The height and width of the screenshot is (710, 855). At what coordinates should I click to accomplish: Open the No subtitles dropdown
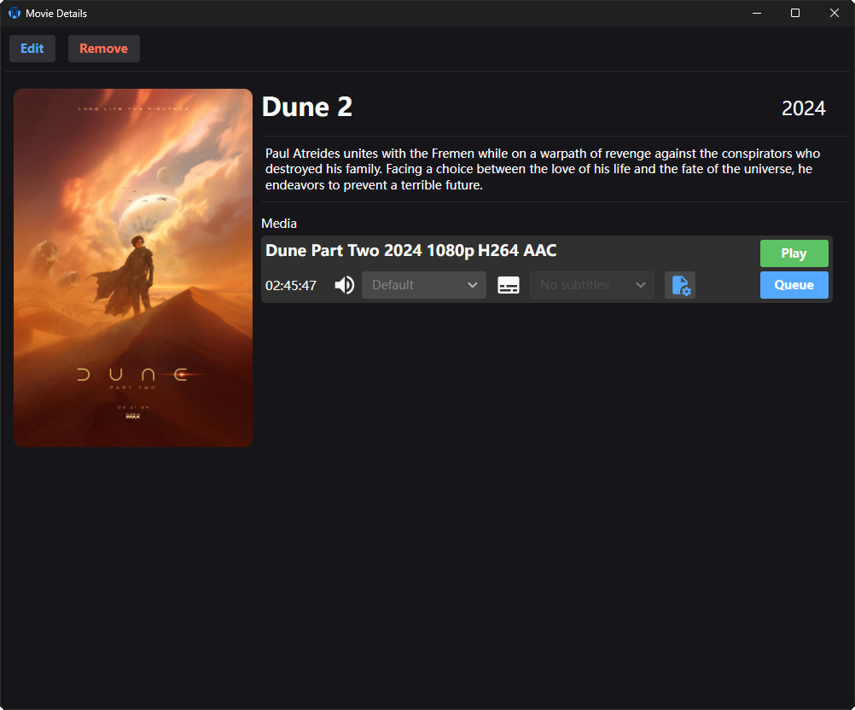592,285
